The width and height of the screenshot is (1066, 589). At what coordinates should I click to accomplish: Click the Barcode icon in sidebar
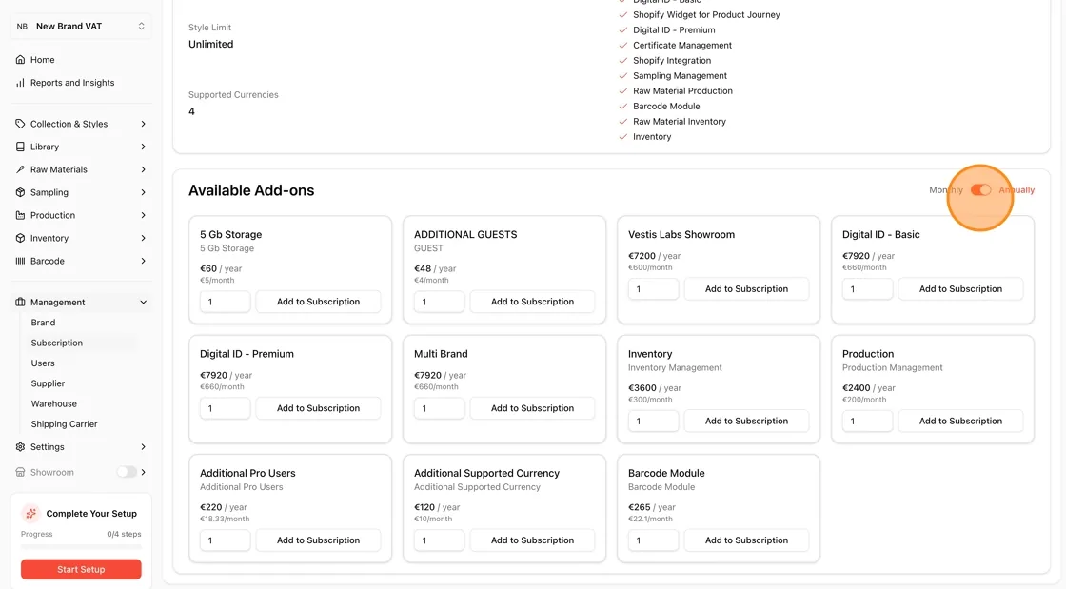pos(20,261)
